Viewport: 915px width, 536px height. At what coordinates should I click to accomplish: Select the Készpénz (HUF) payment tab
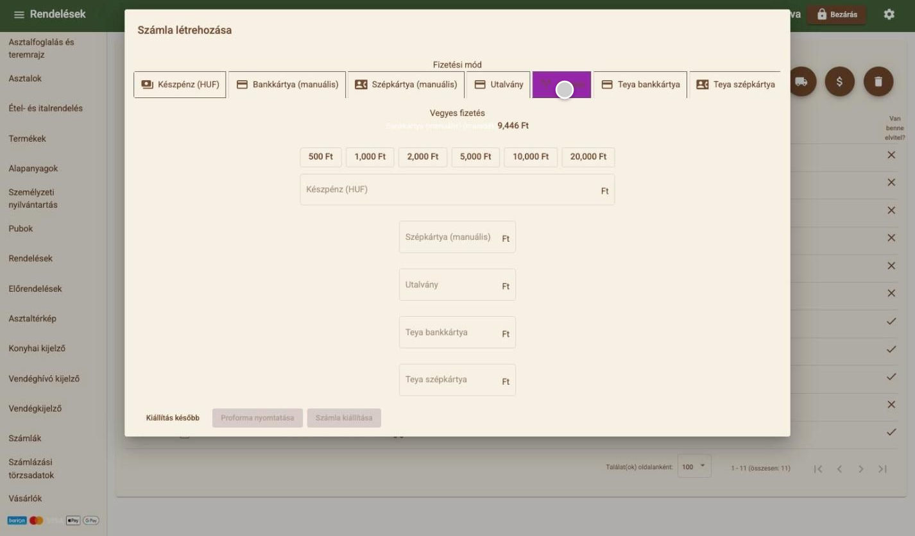pos(180,85)
